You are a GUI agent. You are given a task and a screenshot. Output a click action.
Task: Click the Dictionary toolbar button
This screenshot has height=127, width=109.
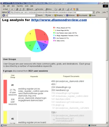click(x=71, y=15)
